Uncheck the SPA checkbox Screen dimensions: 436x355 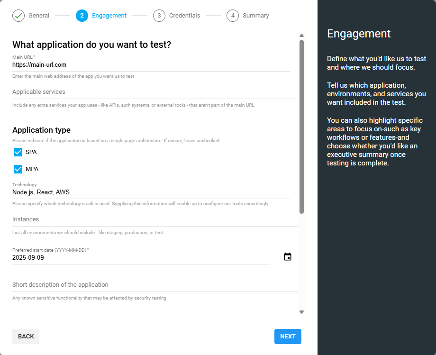[17, 152]
